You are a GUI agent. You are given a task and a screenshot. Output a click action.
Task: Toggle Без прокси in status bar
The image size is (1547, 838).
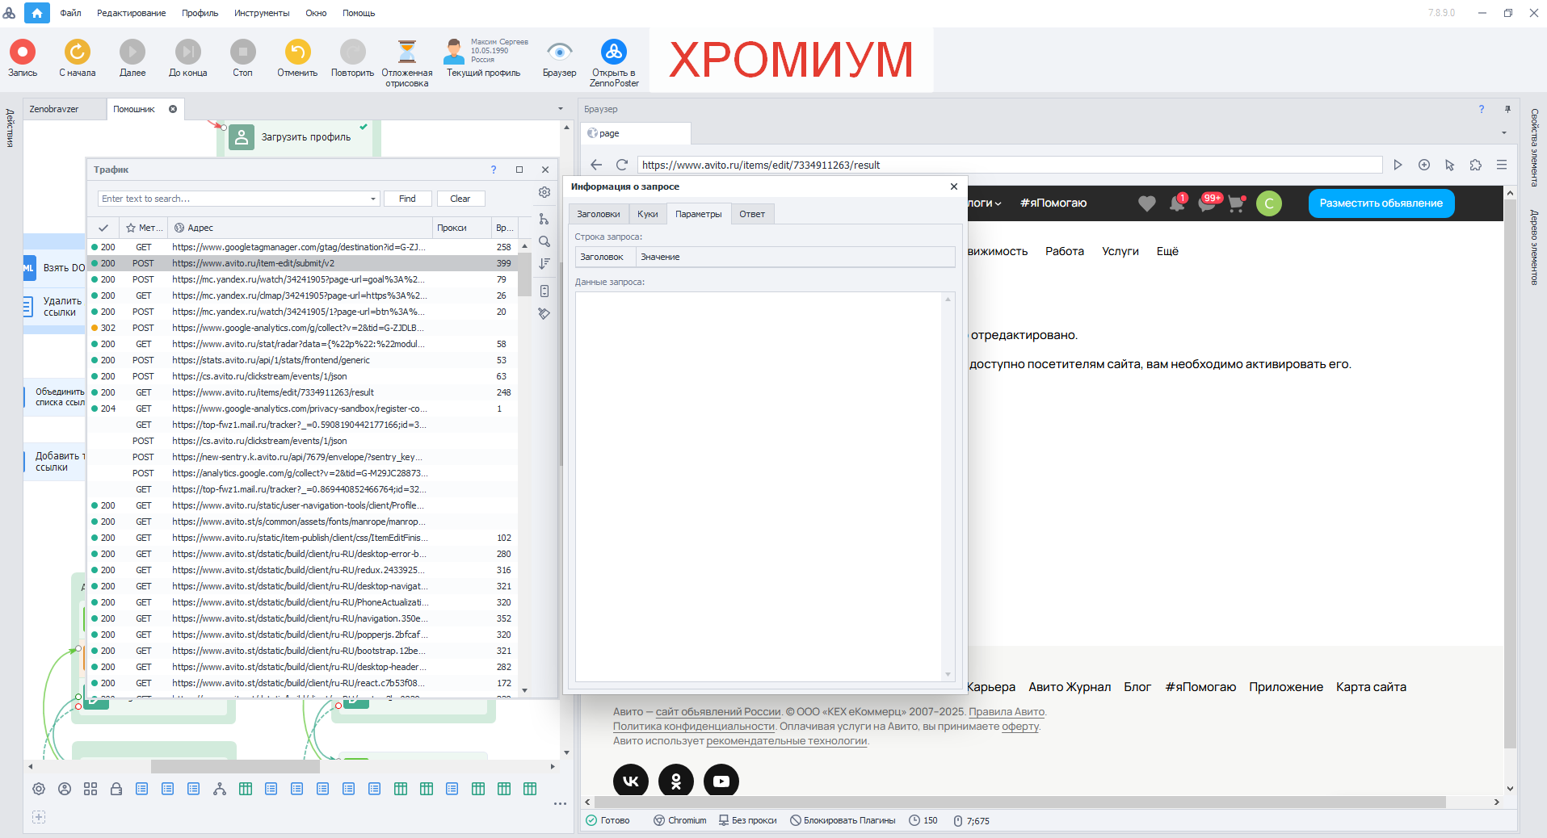point(748,820)
